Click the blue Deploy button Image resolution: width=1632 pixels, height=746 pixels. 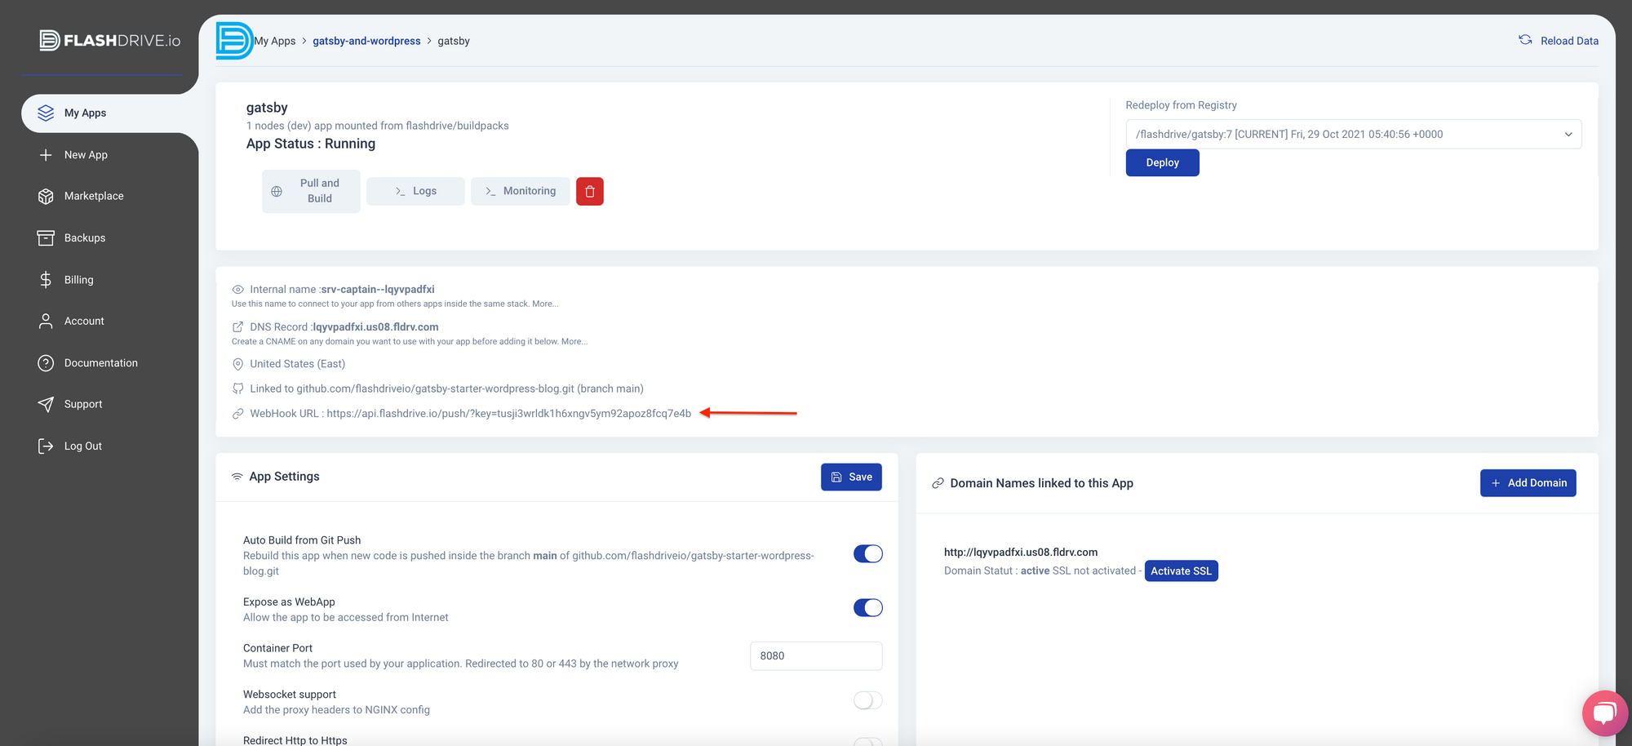[1163, 163]
